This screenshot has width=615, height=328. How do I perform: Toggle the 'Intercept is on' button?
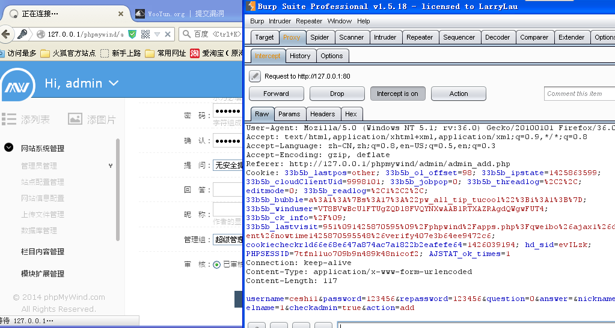coord(398,94)
